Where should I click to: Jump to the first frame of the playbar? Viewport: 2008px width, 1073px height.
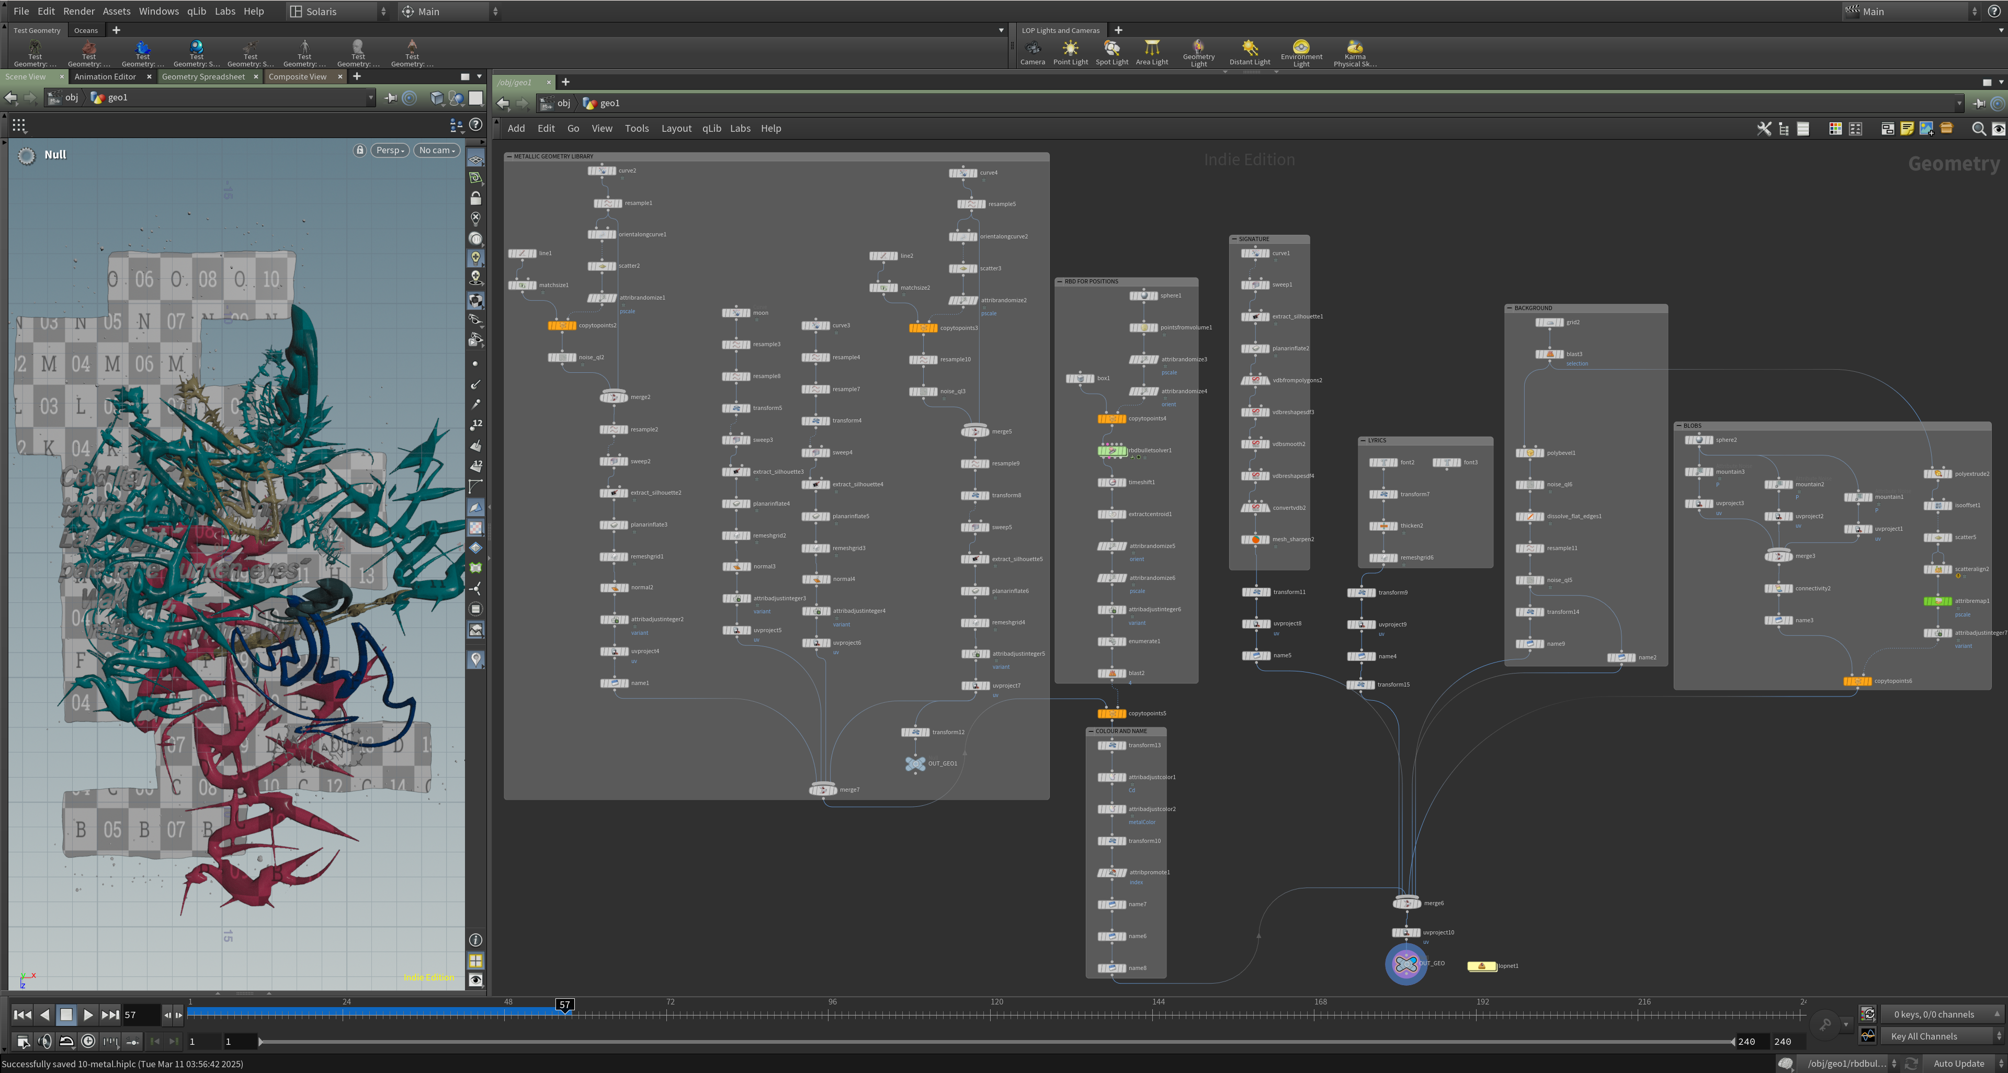22,1014
